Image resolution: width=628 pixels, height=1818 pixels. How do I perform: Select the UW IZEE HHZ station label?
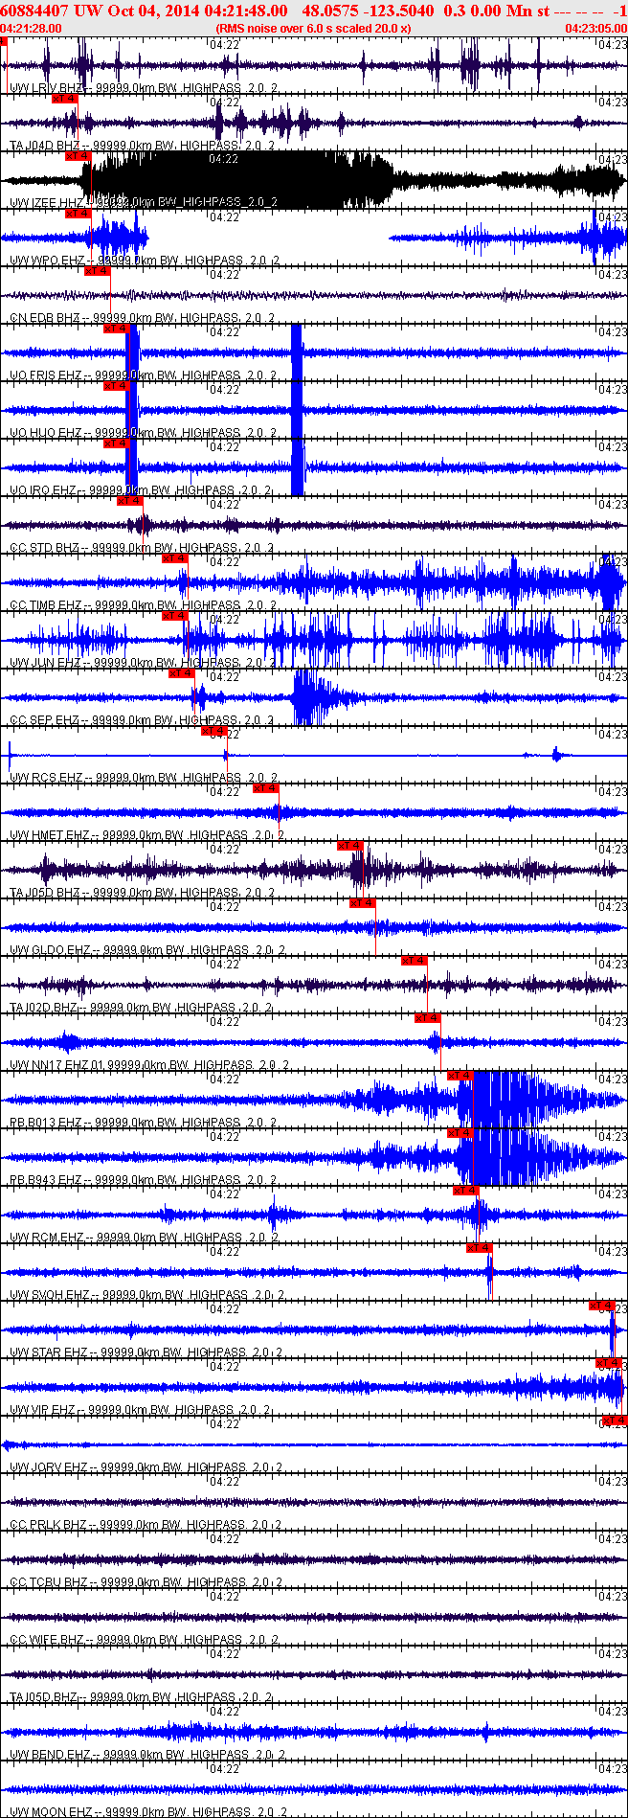47,202
